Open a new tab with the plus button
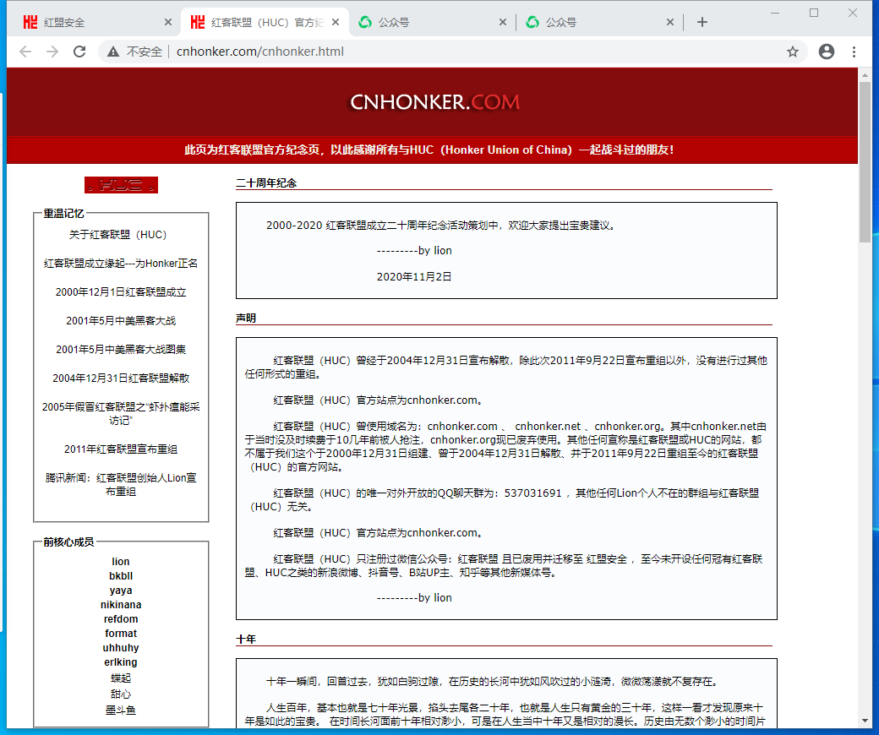This screenshot has width=879, height=735. click(702, 22)
